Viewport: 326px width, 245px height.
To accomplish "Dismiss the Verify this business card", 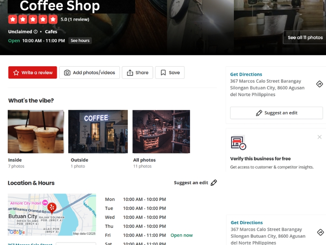I will 319,137.
